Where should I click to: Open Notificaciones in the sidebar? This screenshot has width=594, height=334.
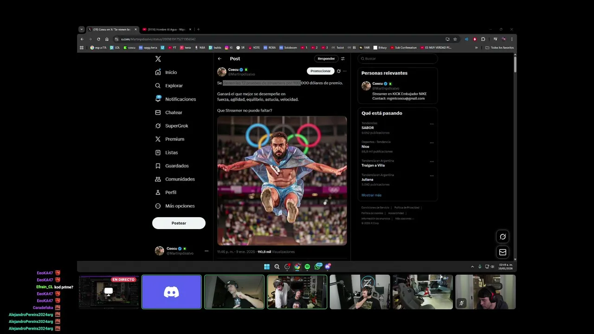pyautogui.click(x=175, y=99)
